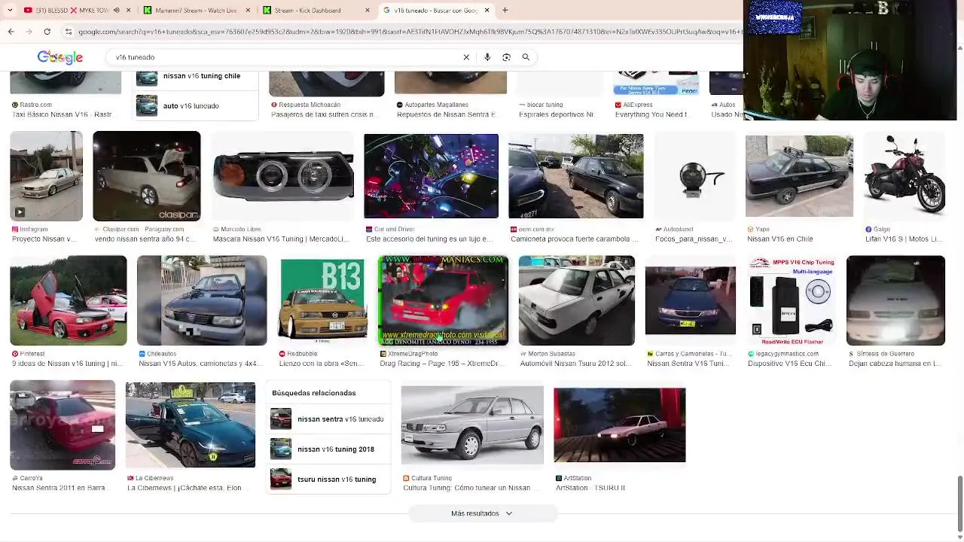The image size is (964, 542).
Task: Open Cultura Tuning silver Nissan image
Action: point(472,425)
